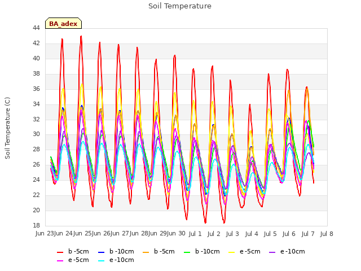The image size is (361, 271).
Task: Click the Jul 1 date tick label
Action: 195,234
